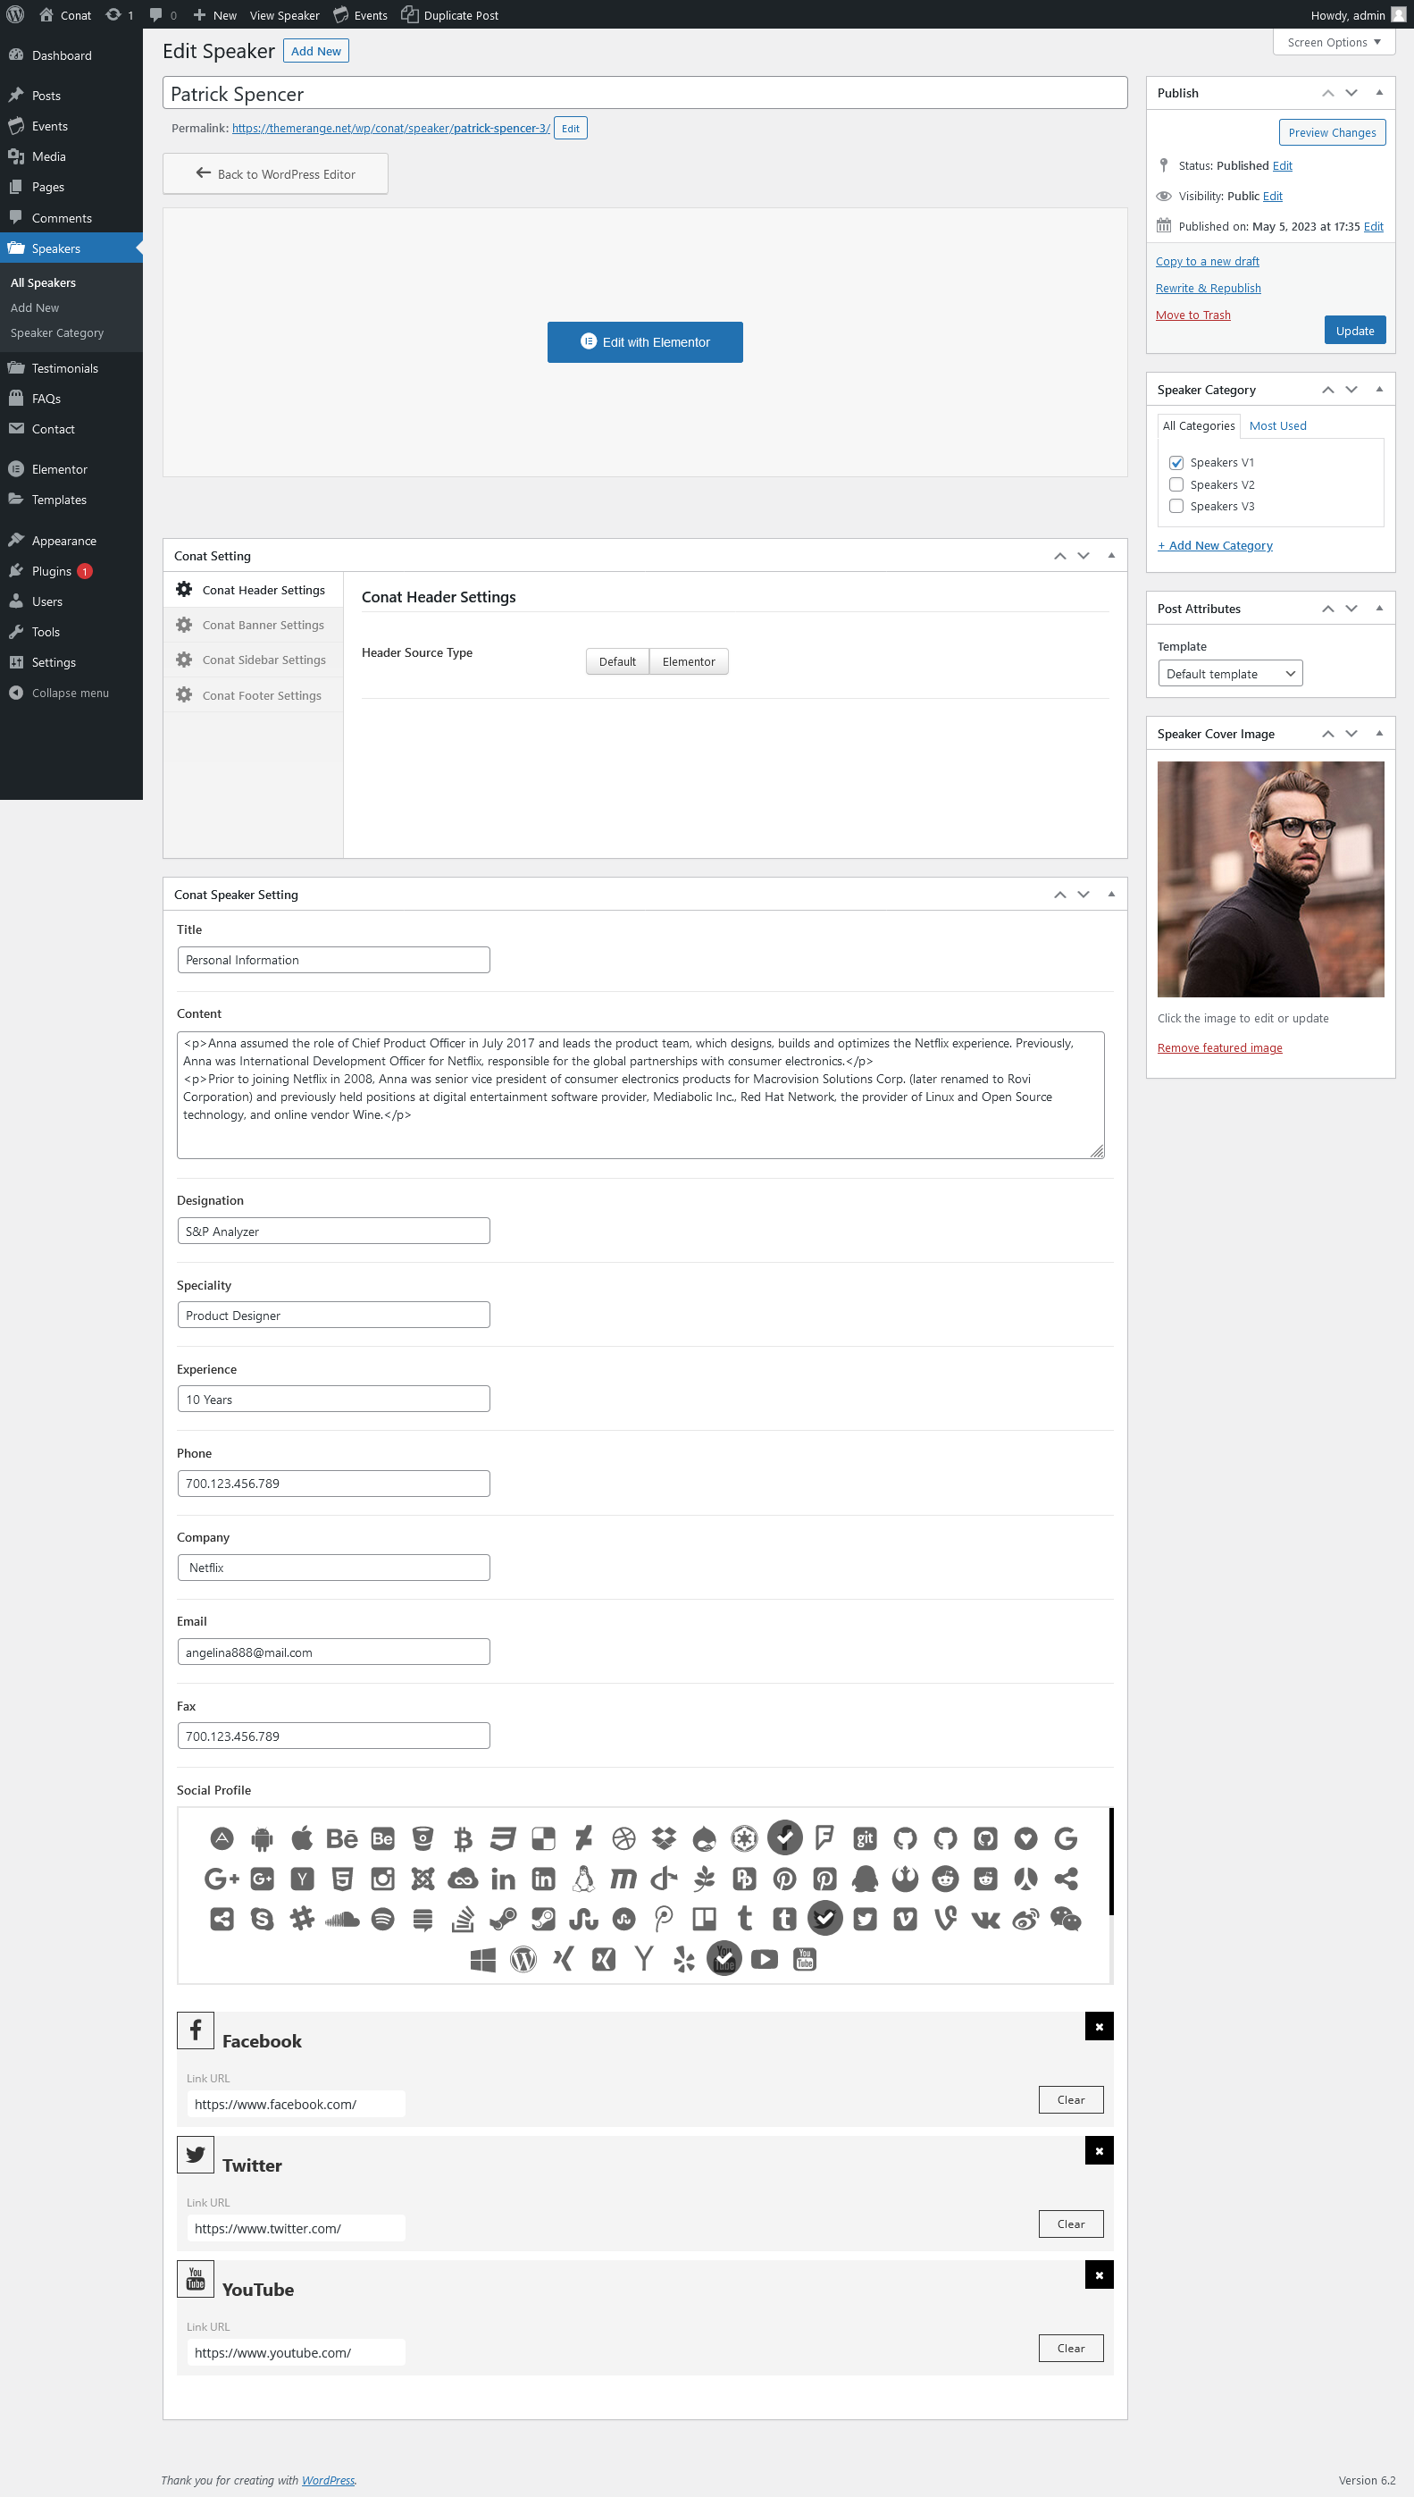Expand the Screen Options panel
The image size is (1414, 2497).
click(x=1333, y=43)
